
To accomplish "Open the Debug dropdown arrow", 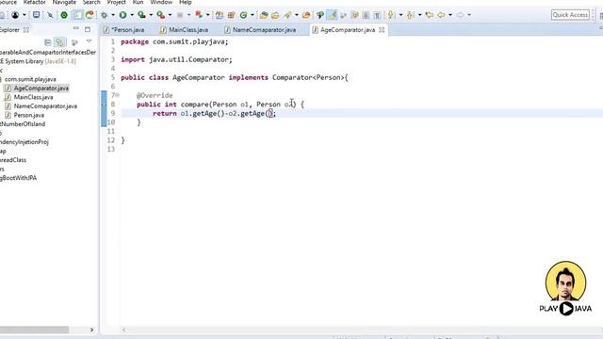I will pos(113,15).
